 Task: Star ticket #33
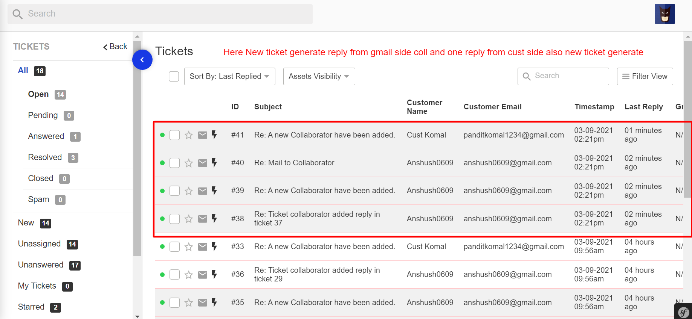pyautogui.click(x=189, y=246)
